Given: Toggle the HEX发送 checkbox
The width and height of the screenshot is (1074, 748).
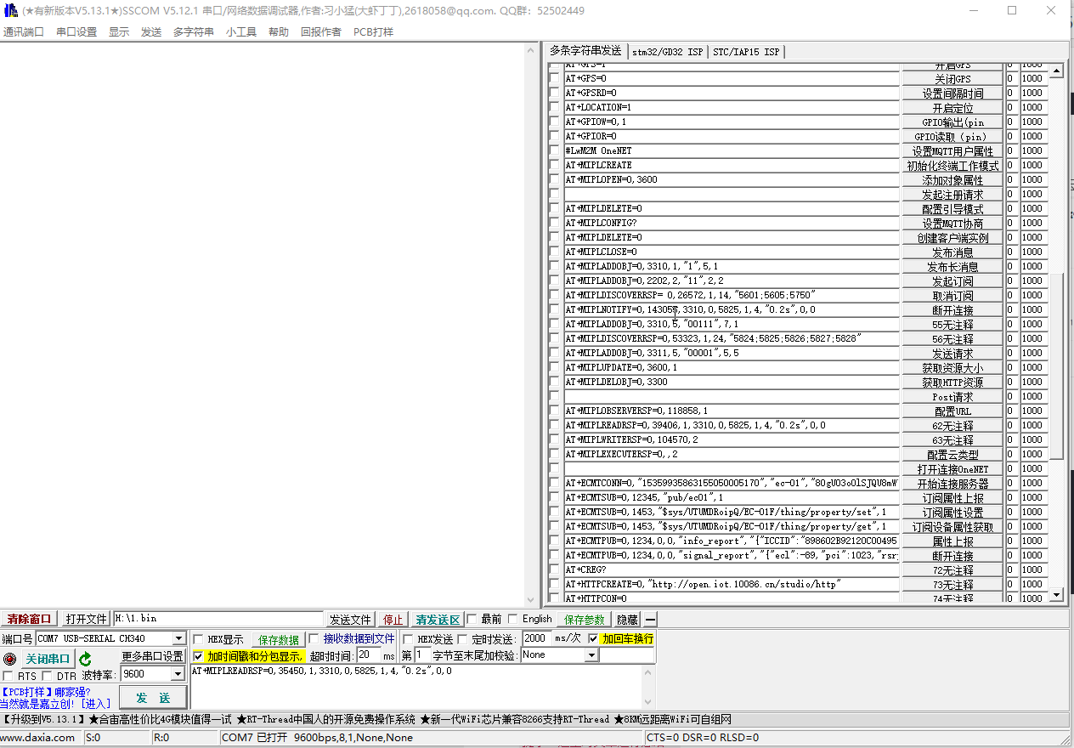Looking at the screenshot, I should point(408,639).
